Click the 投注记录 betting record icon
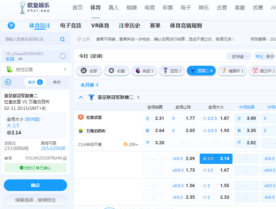Screen dimensions: 276x209 click(x=10, y=69)
